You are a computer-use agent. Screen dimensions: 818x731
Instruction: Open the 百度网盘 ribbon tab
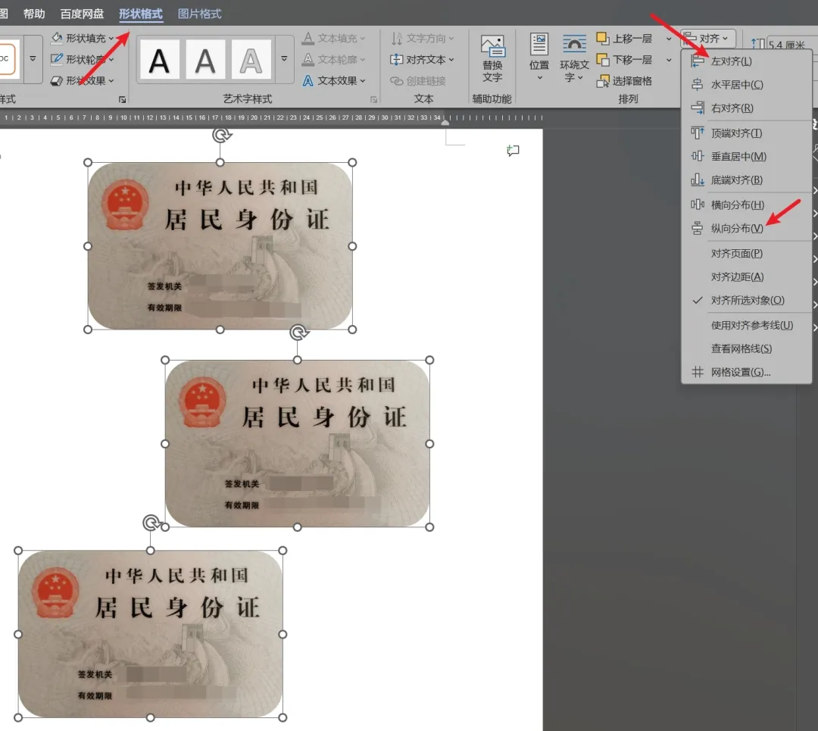tap(82, 14)
